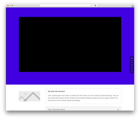Click the red close window button
140x119 pixels.
[8, 5]
